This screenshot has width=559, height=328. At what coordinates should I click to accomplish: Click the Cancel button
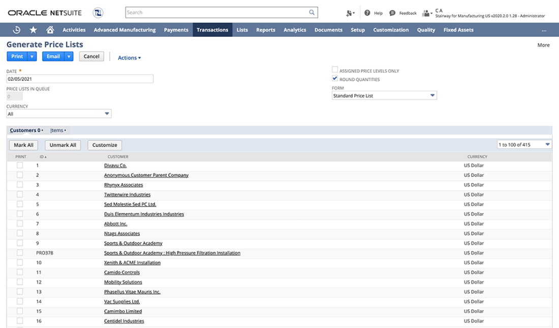[x=91, y=56]
